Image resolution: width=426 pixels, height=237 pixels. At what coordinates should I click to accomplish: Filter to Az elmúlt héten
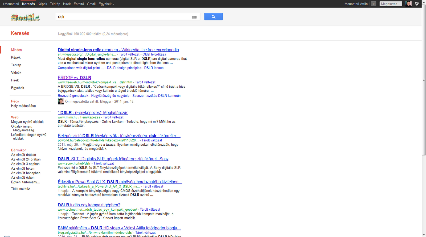(x=23, y=168)
